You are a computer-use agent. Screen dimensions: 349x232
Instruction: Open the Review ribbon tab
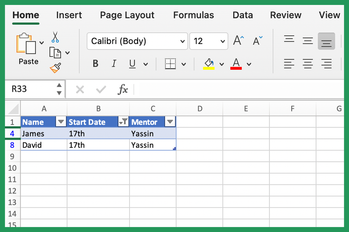pyautogui.click(x=285, y=15)
